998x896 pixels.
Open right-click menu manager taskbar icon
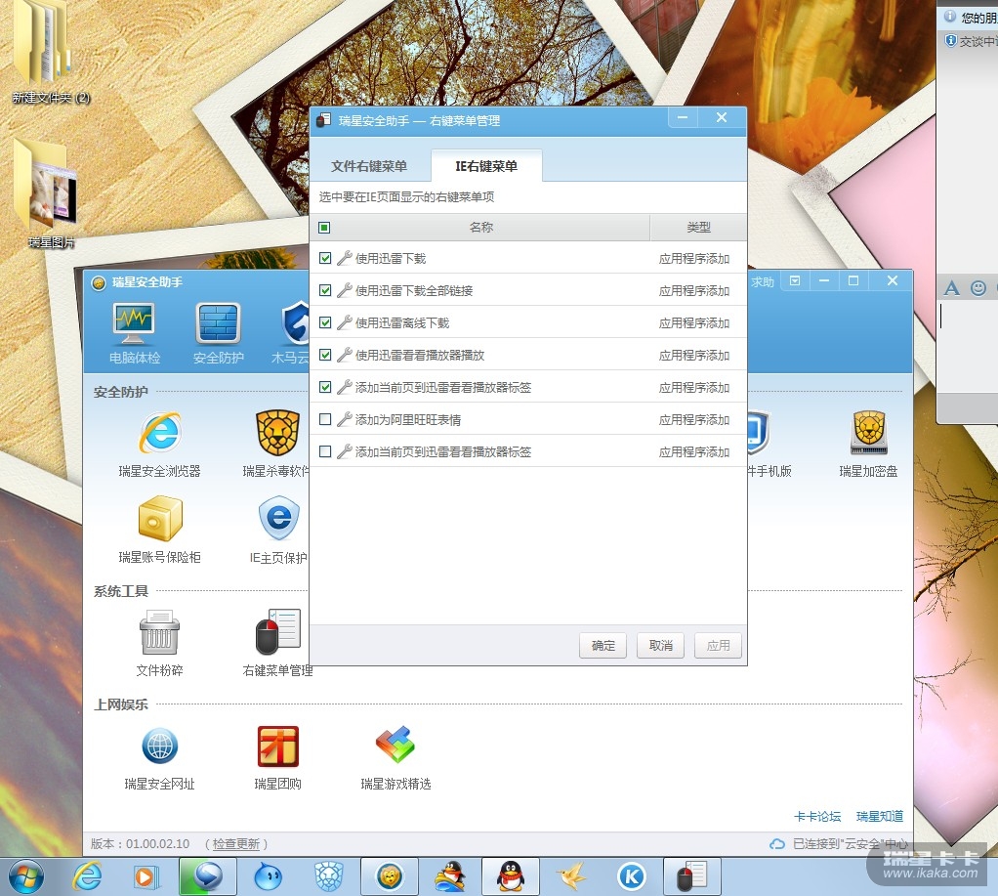coord(691,876)
